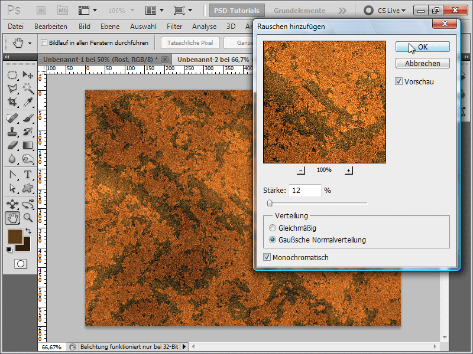473x354 pixels.
Task: Select the PSD-Tutorials workspace
Action: (x=237, y=11)
